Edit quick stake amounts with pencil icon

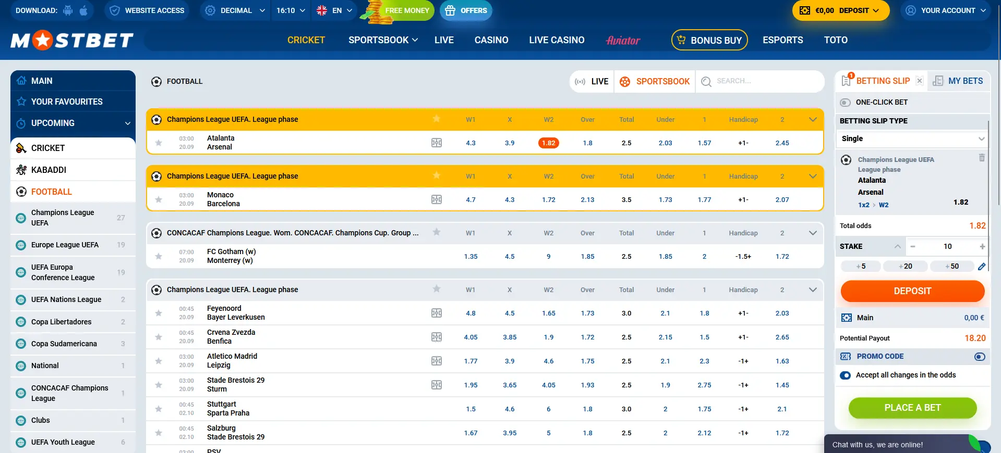(x=982, y=267)
